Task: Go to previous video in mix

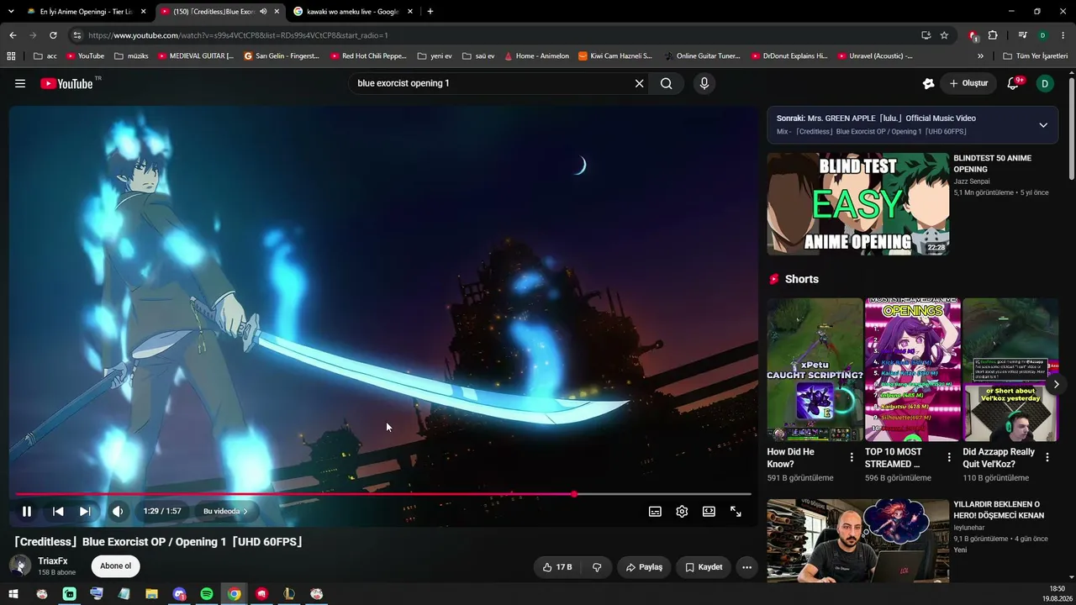Action: 58,511
